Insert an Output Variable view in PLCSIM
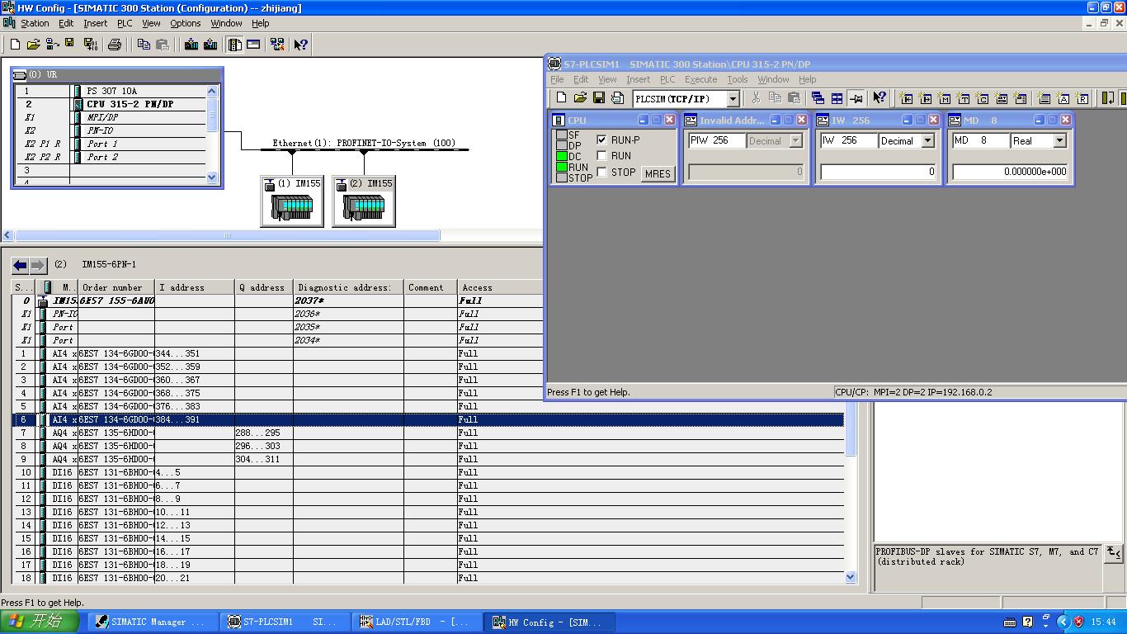The height and width of the screenshot is (634, 1127). [925, 98]
